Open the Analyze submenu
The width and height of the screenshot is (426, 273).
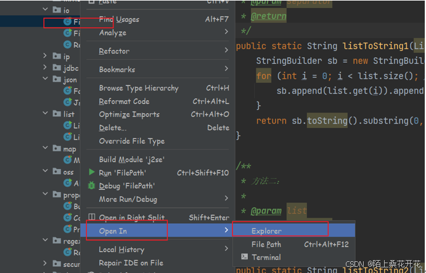[158, 33]
